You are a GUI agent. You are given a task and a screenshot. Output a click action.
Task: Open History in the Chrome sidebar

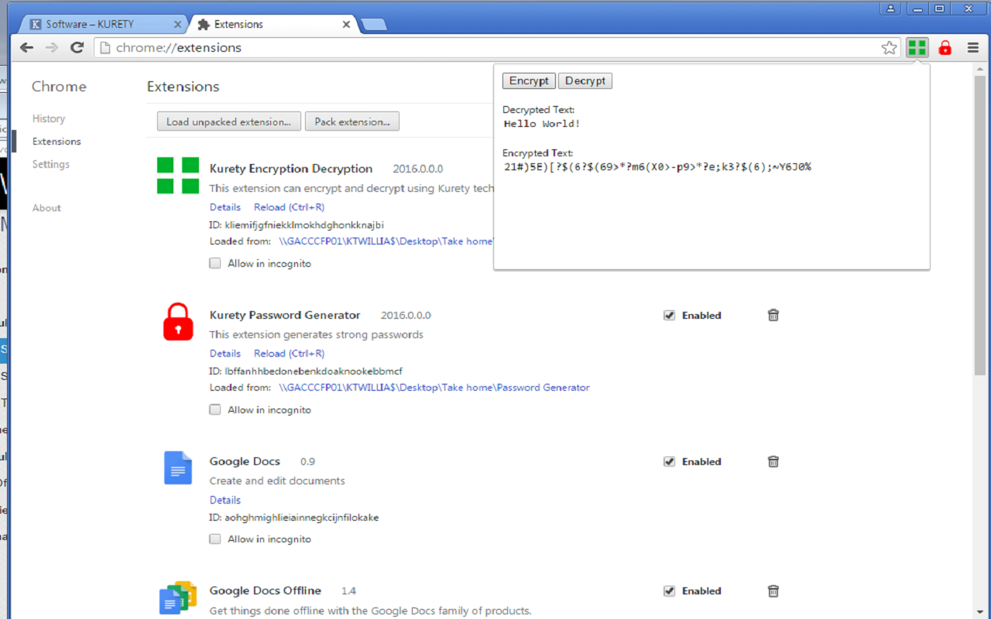(49, 118)
